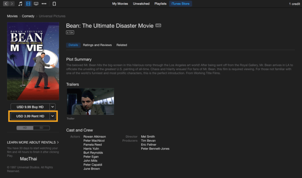The image size is (302, 178).
Task: Open actor Harris Yulin's page
Action: (x=91, y=149)
